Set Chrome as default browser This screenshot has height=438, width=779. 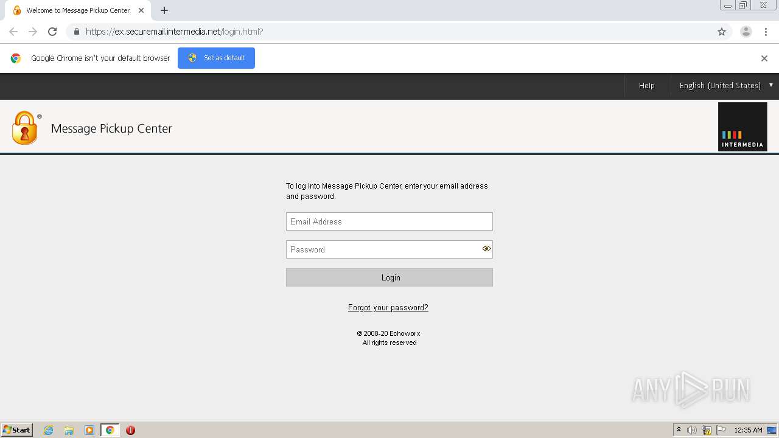(x=216, y=58)
